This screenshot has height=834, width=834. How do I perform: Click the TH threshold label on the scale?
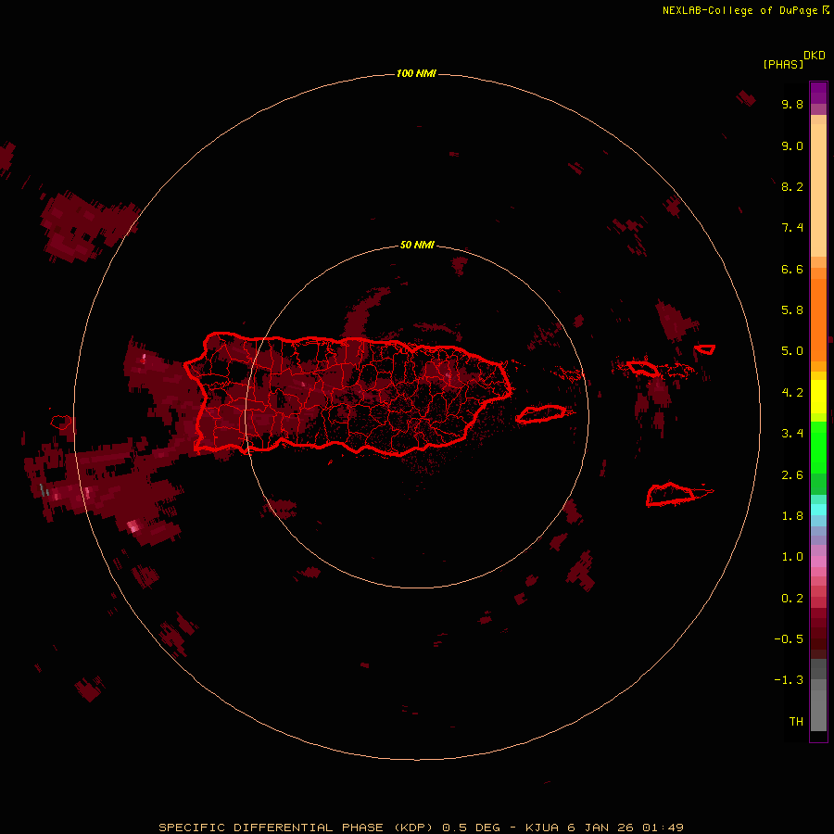point(796,722)
